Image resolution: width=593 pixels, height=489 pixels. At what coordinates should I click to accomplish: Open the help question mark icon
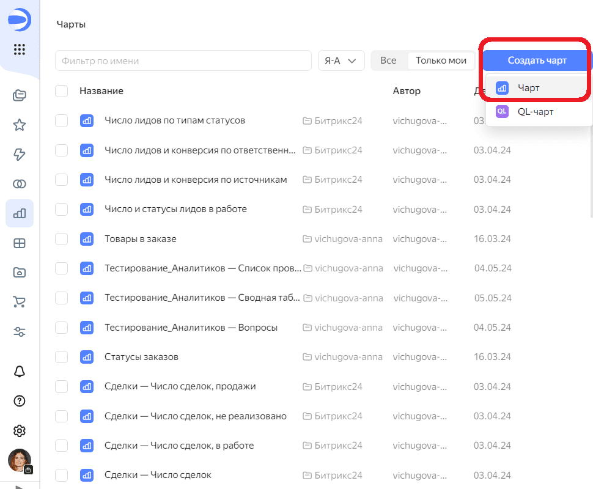tap(20, 401)
